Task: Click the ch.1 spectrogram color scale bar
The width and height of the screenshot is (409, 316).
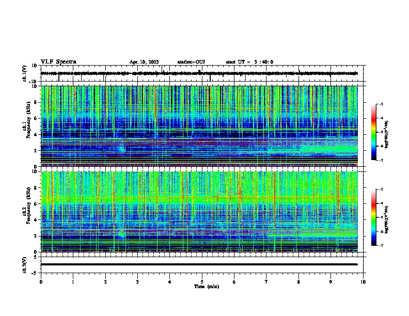Action: 374,132
